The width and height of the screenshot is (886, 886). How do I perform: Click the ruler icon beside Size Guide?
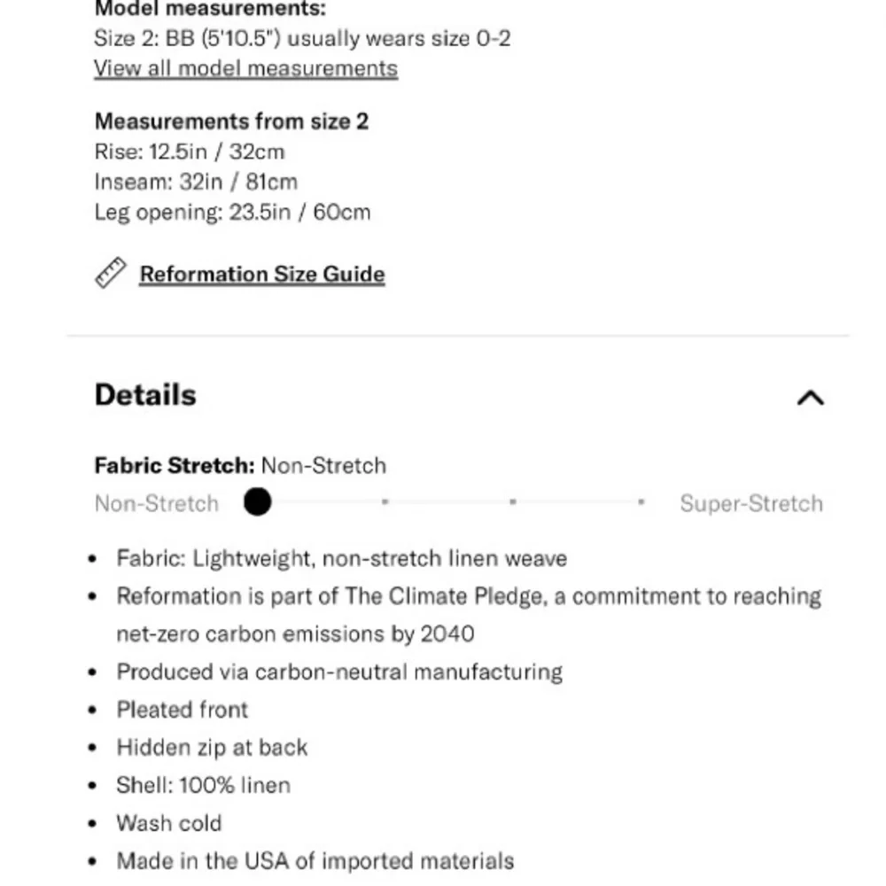(110, 274)
